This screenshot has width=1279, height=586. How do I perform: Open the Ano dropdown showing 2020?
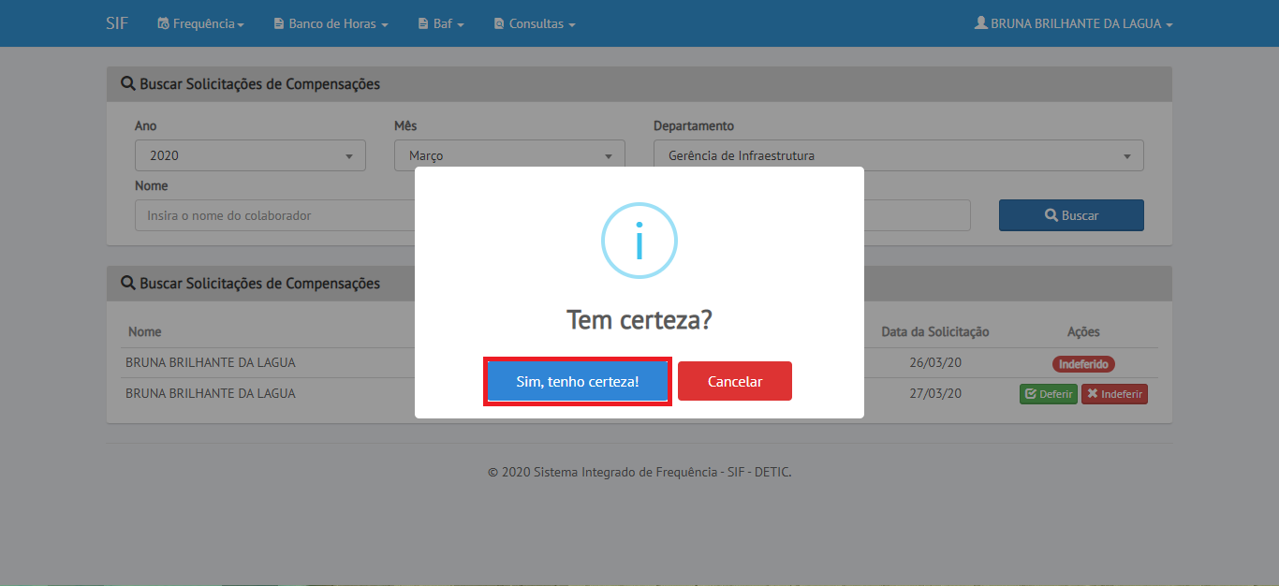(250, 155)
